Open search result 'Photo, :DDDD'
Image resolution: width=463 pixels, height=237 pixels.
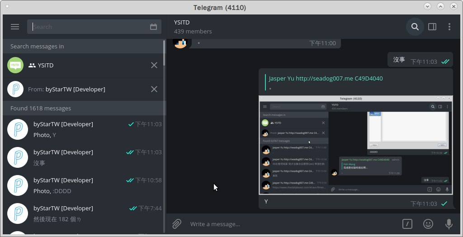coord(84,185)
